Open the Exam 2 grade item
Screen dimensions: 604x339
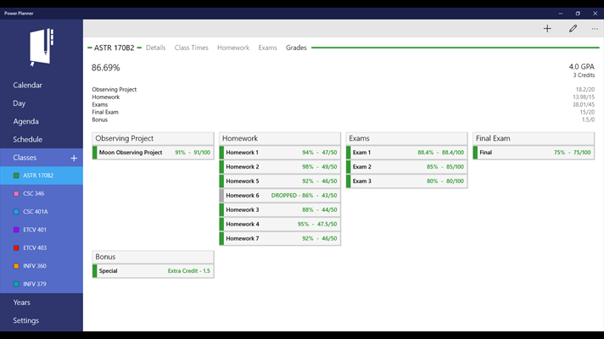(407, 167)
